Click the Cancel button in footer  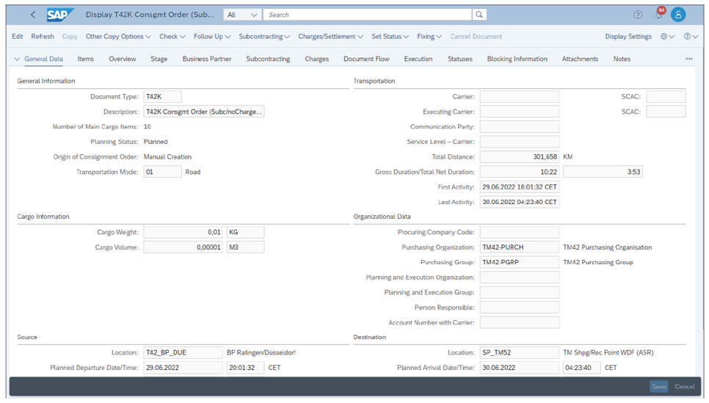coord(684,387)
